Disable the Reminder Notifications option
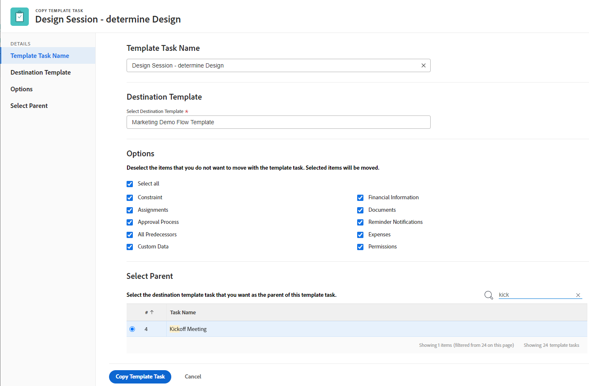 click(361, 222)
